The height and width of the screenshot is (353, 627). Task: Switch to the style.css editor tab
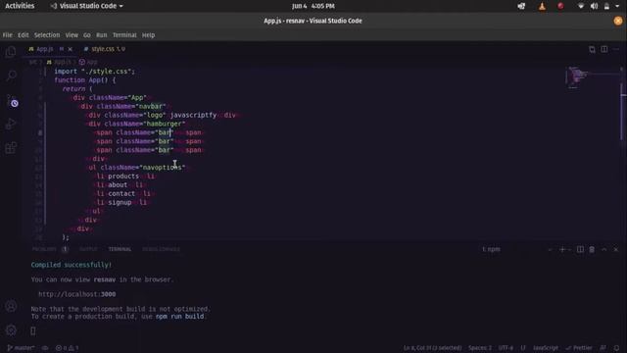(104, 49)
